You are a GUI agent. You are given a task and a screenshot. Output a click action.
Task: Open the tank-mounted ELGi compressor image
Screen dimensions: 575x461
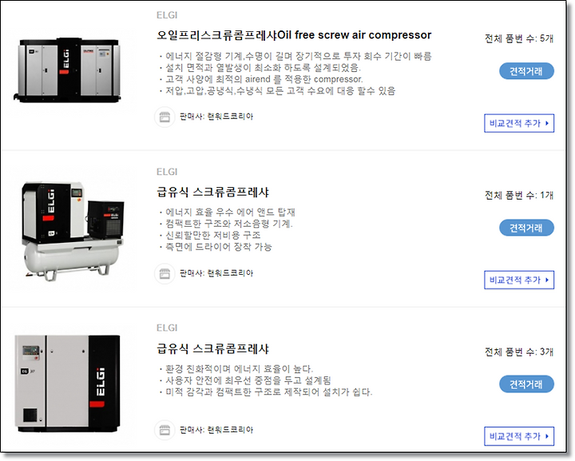(x=72, y=230)
